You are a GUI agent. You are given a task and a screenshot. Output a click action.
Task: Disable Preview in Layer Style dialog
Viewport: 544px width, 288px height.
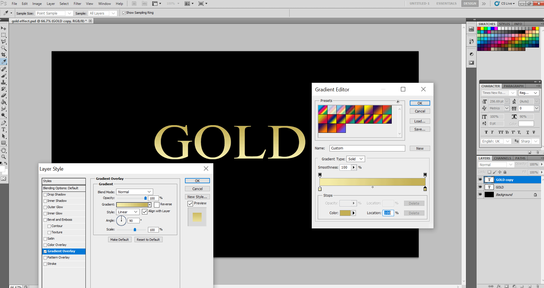click(x=190, y=204)
